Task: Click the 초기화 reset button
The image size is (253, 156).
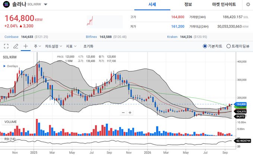Action: (88, 46)
